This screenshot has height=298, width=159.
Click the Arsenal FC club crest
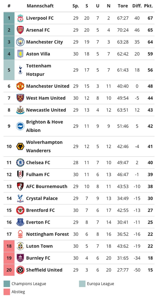coord(20,30)
